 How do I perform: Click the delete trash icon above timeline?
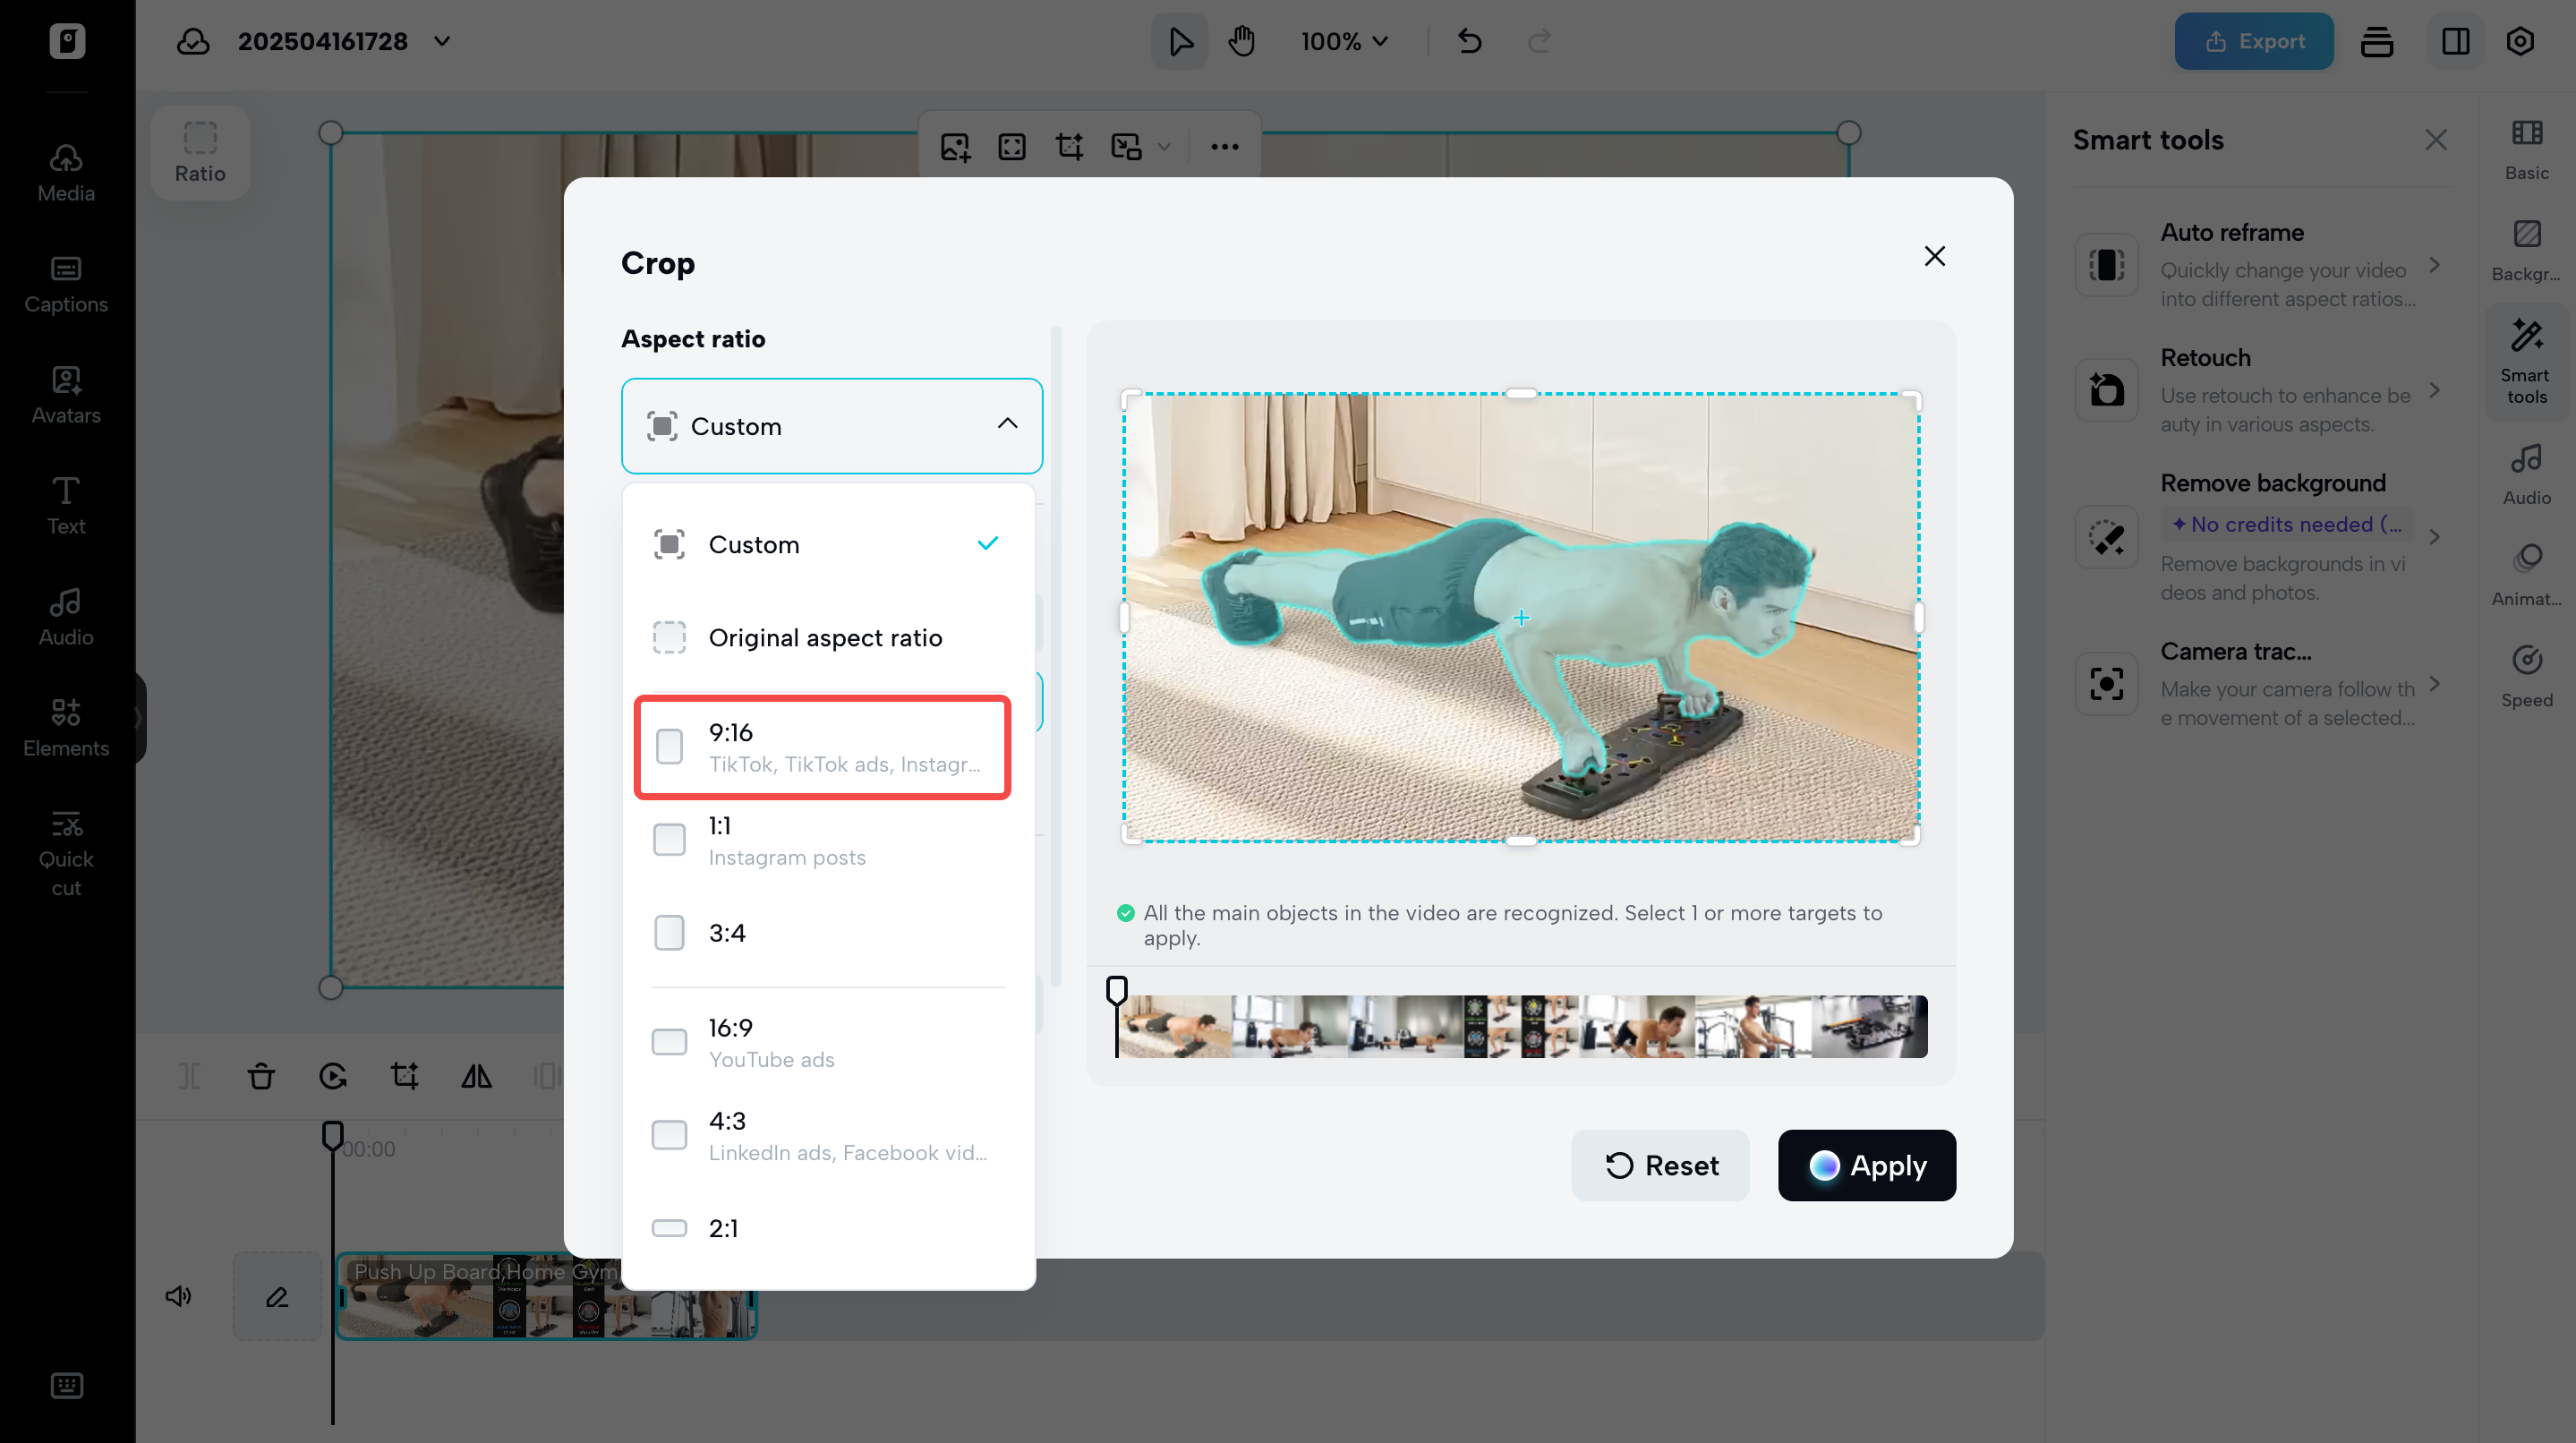point(261,1076)
